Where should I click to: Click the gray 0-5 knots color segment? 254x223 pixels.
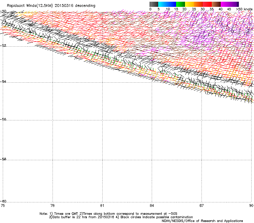click(x=154, y=4)
